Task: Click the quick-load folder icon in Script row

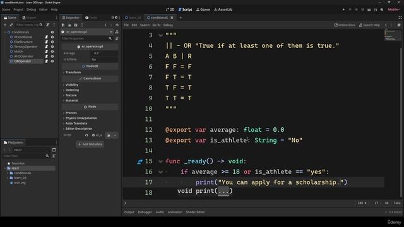Action: click(x=109, y=135)
